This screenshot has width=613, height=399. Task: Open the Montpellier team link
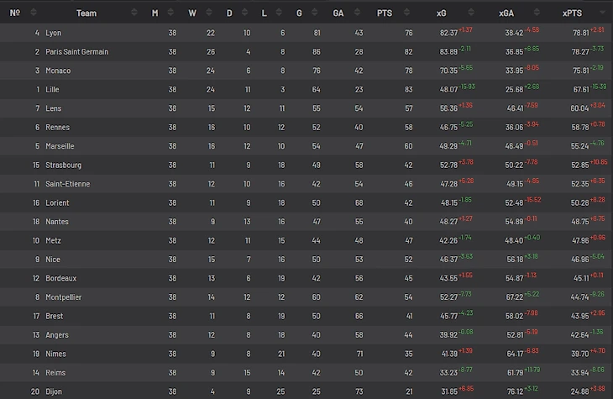pyautogui.click(x=63, y=297)
